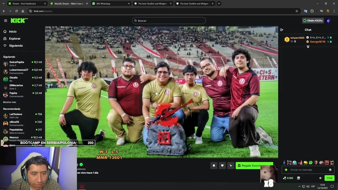Bookmark this page with the star
The image size is (338, 190).
point(297,11)
